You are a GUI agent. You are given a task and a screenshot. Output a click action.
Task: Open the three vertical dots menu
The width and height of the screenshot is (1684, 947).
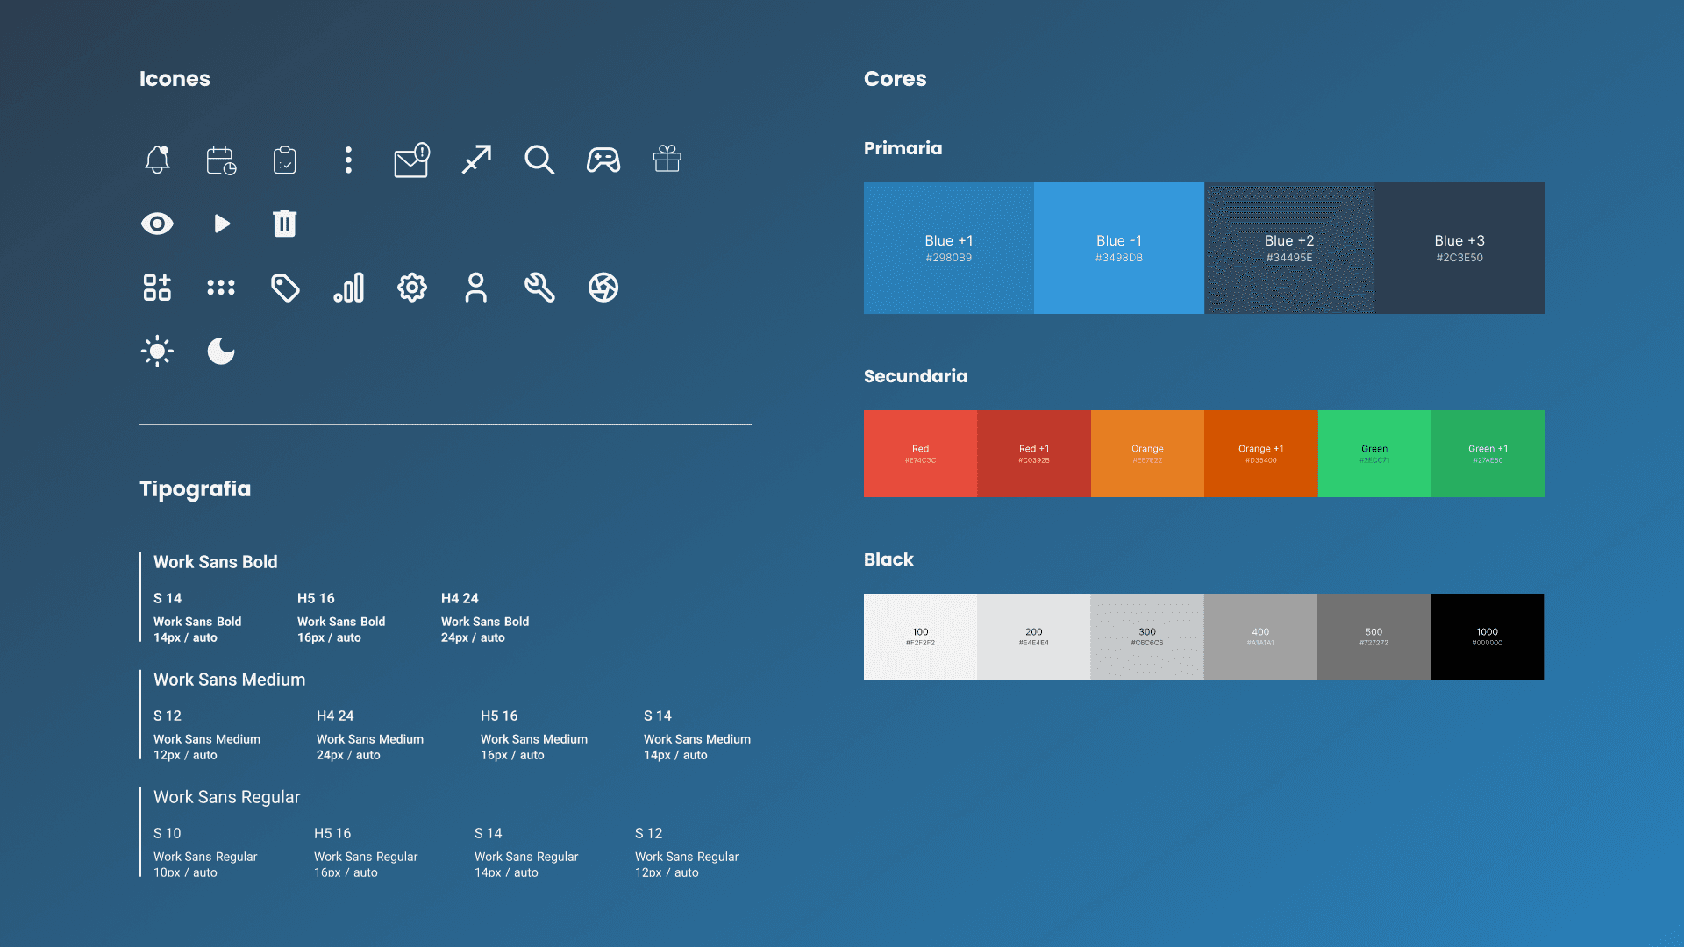click(x=348, y=160)
